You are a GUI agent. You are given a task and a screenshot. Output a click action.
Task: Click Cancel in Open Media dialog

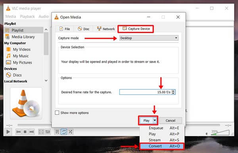point(171,120)
